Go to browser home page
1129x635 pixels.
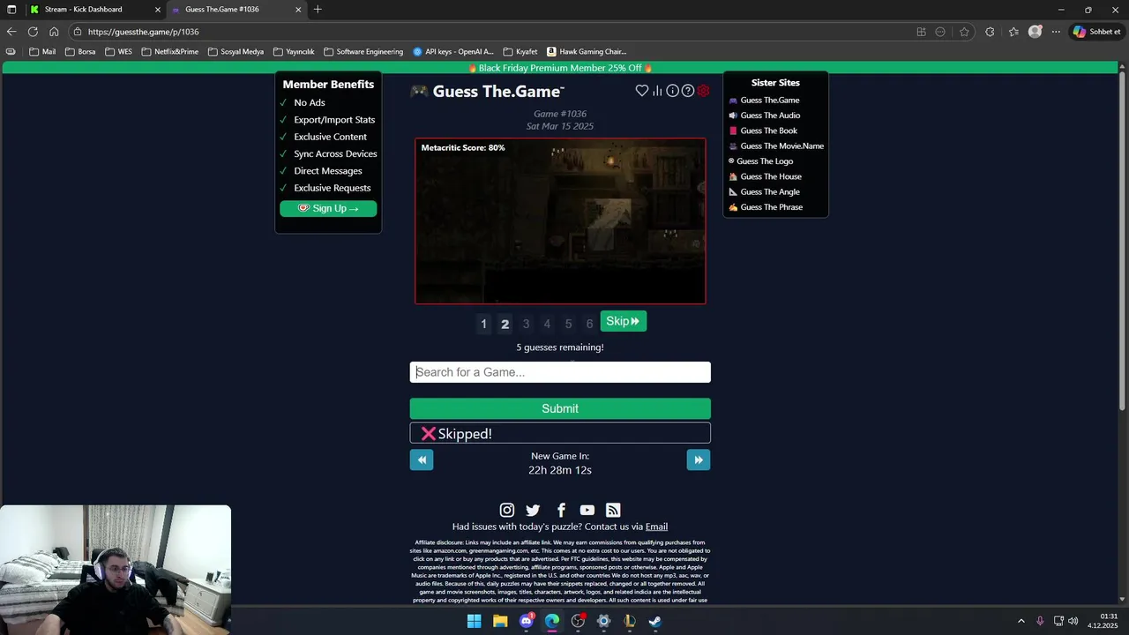pyautogui.click(x=54, y=32)
